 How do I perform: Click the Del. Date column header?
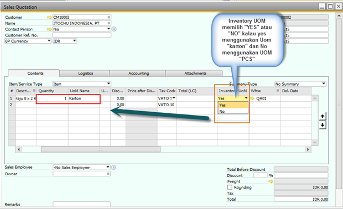click(x=296, y=91)
